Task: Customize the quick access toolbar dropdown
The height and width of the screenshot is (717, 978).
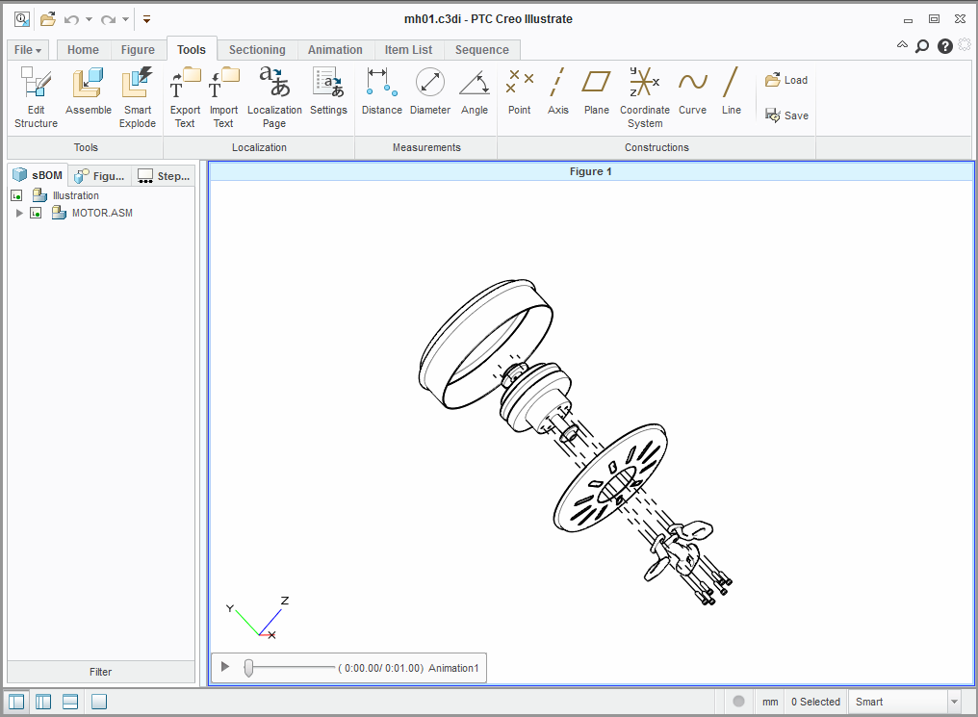Action: tap(146, 19)
